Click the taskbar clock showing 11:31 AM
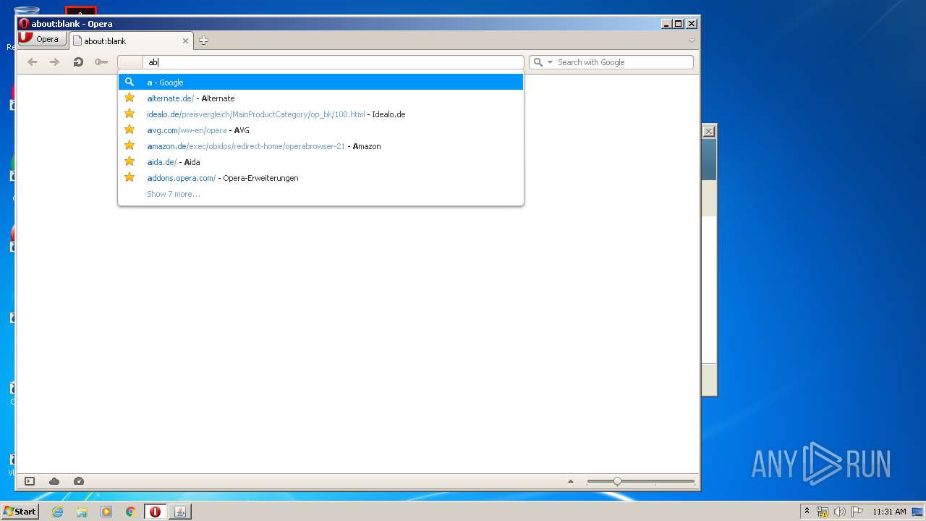This screenshot has width=926, height=521. (x=889, y=512)
